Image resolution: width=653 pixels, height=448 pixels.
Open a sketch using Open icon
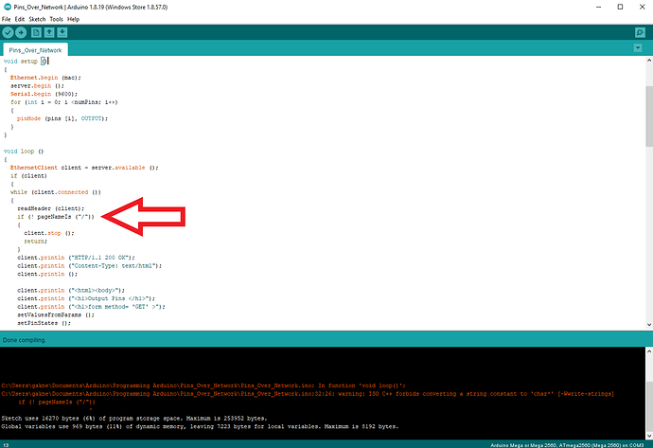tap(49, 32)
